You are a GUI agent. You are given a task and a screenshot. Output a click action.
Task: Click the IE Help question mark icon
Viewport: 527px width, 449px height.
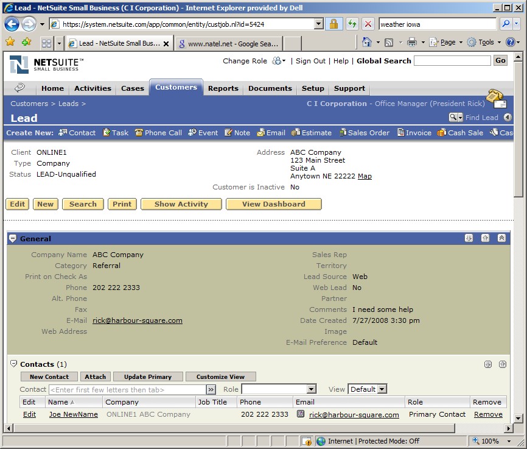[x=511, y=42]
